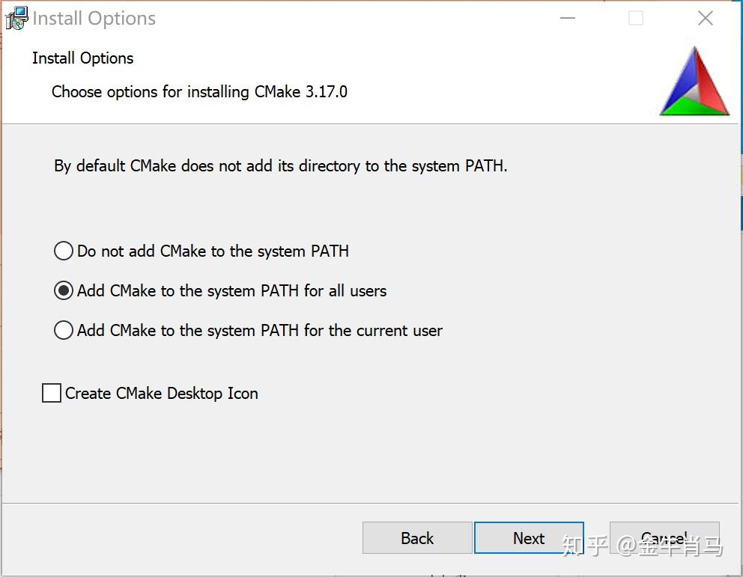Go back with the Back button
Image resolution: width=743 pixels, height=577 pixels.
[x=417, y=538]
